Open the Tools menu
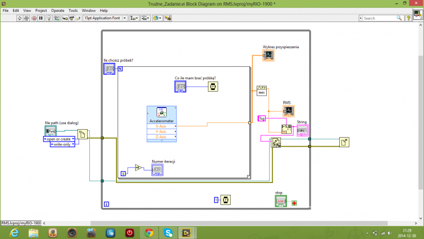The image size is (424, 239). (x=73, y=11)
